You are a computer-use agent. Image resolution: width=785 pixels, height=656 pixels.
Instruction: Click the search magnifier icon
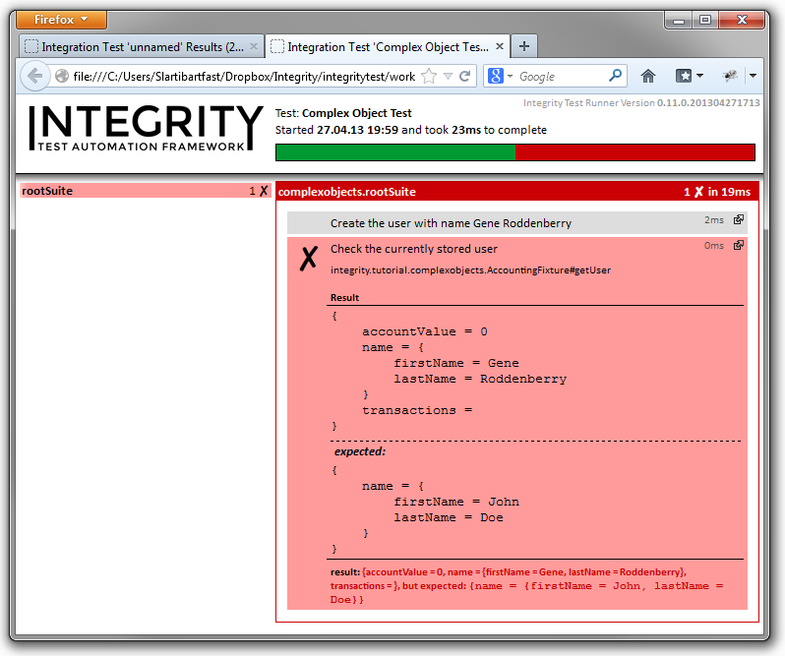(616, 76)
